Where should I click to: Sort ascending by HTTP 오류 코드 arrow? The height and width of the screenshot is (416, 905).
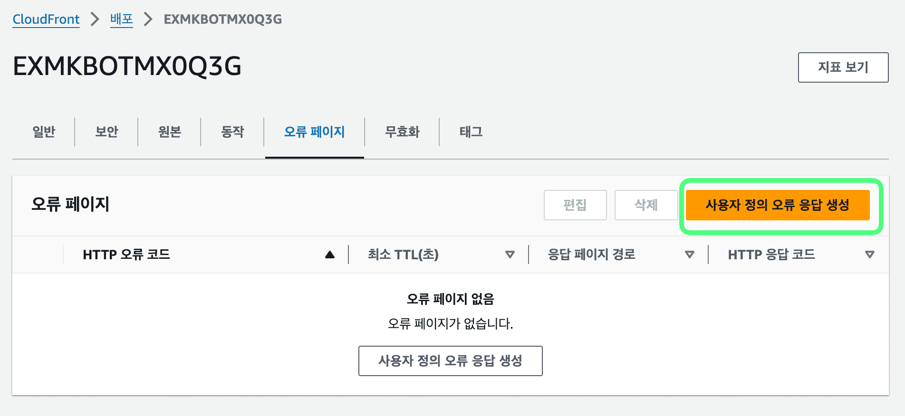(329, 255)
